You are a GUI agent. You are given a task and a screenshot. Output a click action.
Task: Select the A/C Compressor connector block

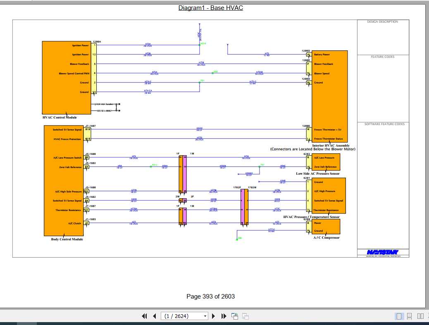[327, 226]
